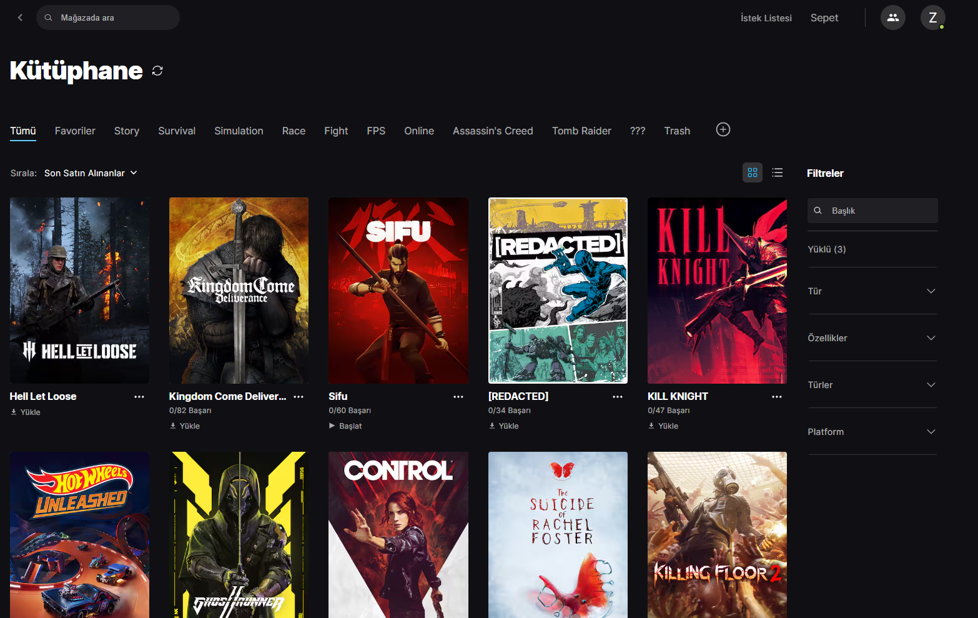Click KILL KNIGHT's 0/47 Başarı text
Image resolution: width=978 pixels, height=618 pixels.
coord(669,411)
